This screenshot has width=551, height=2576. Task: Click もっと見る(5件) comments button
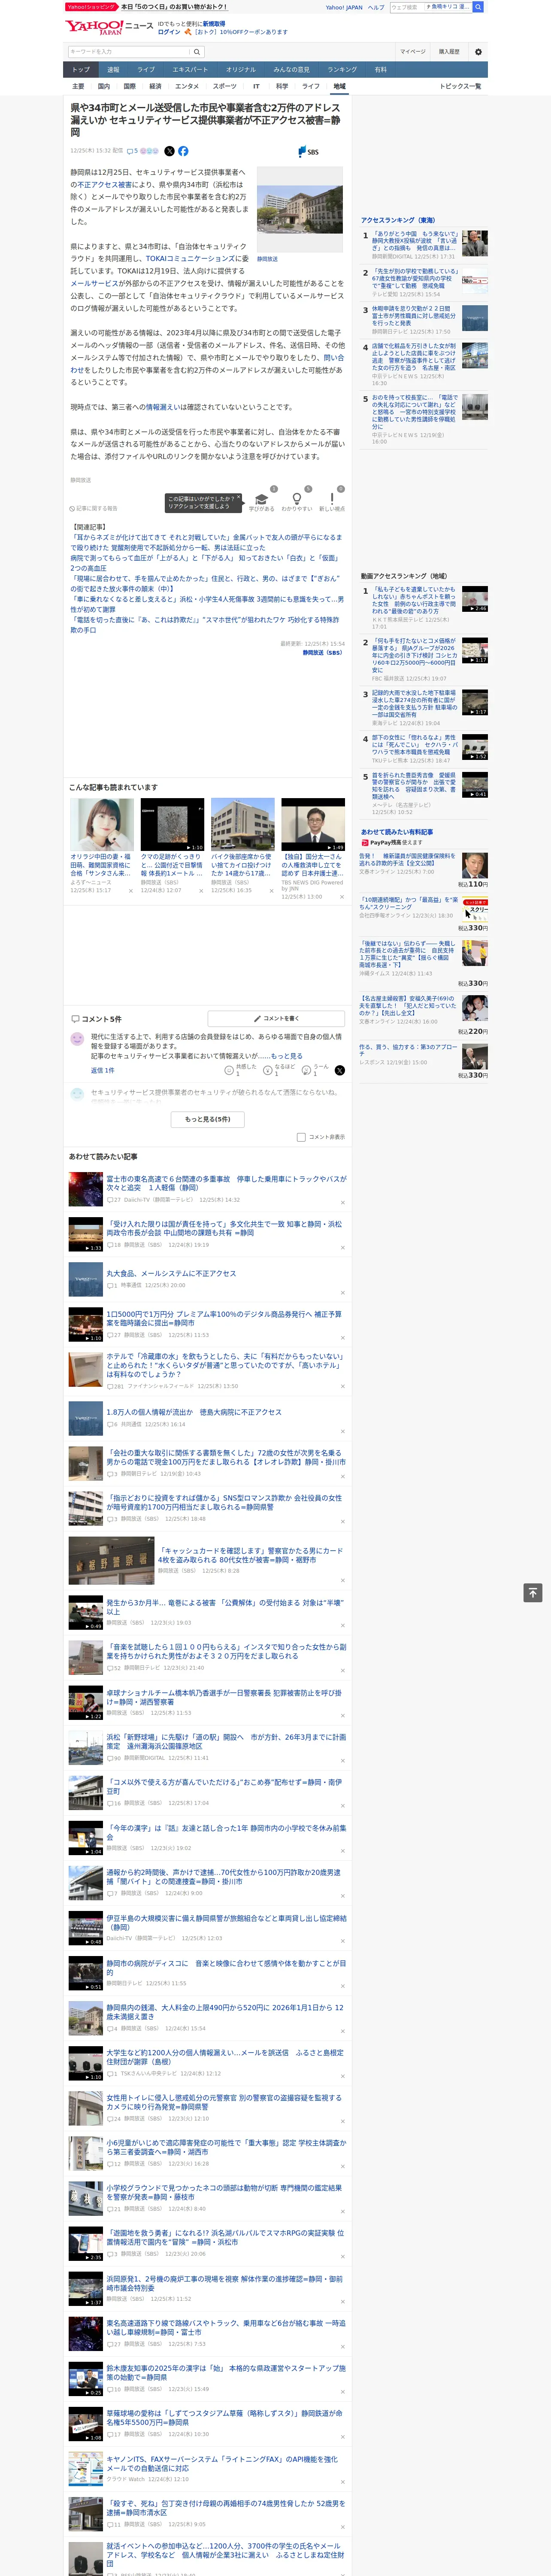(x=208, y=1119)
